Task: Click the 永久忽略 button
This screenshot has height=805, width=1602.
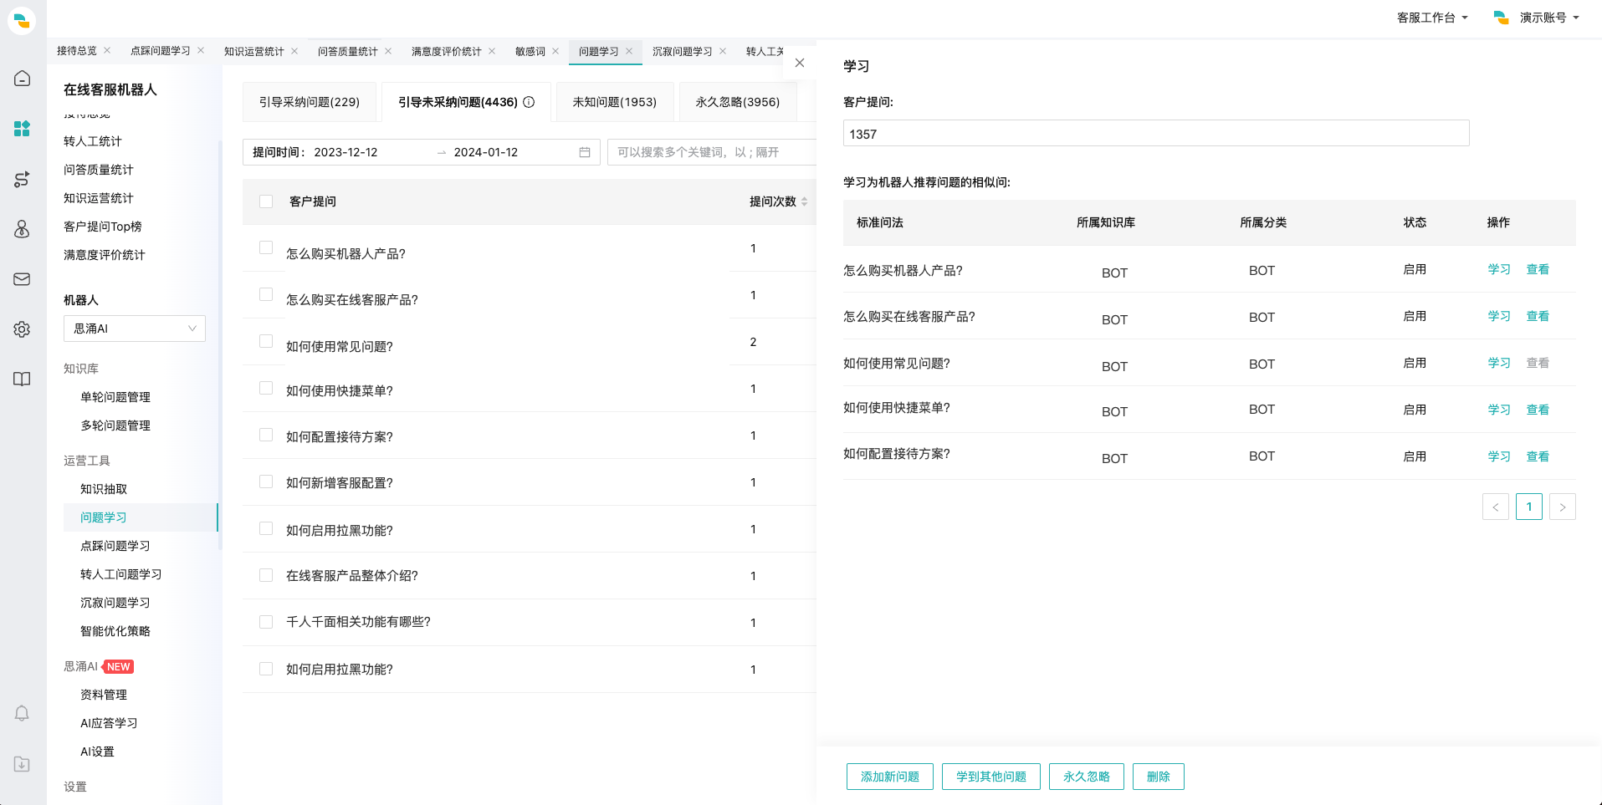Action: [1087, 777]
